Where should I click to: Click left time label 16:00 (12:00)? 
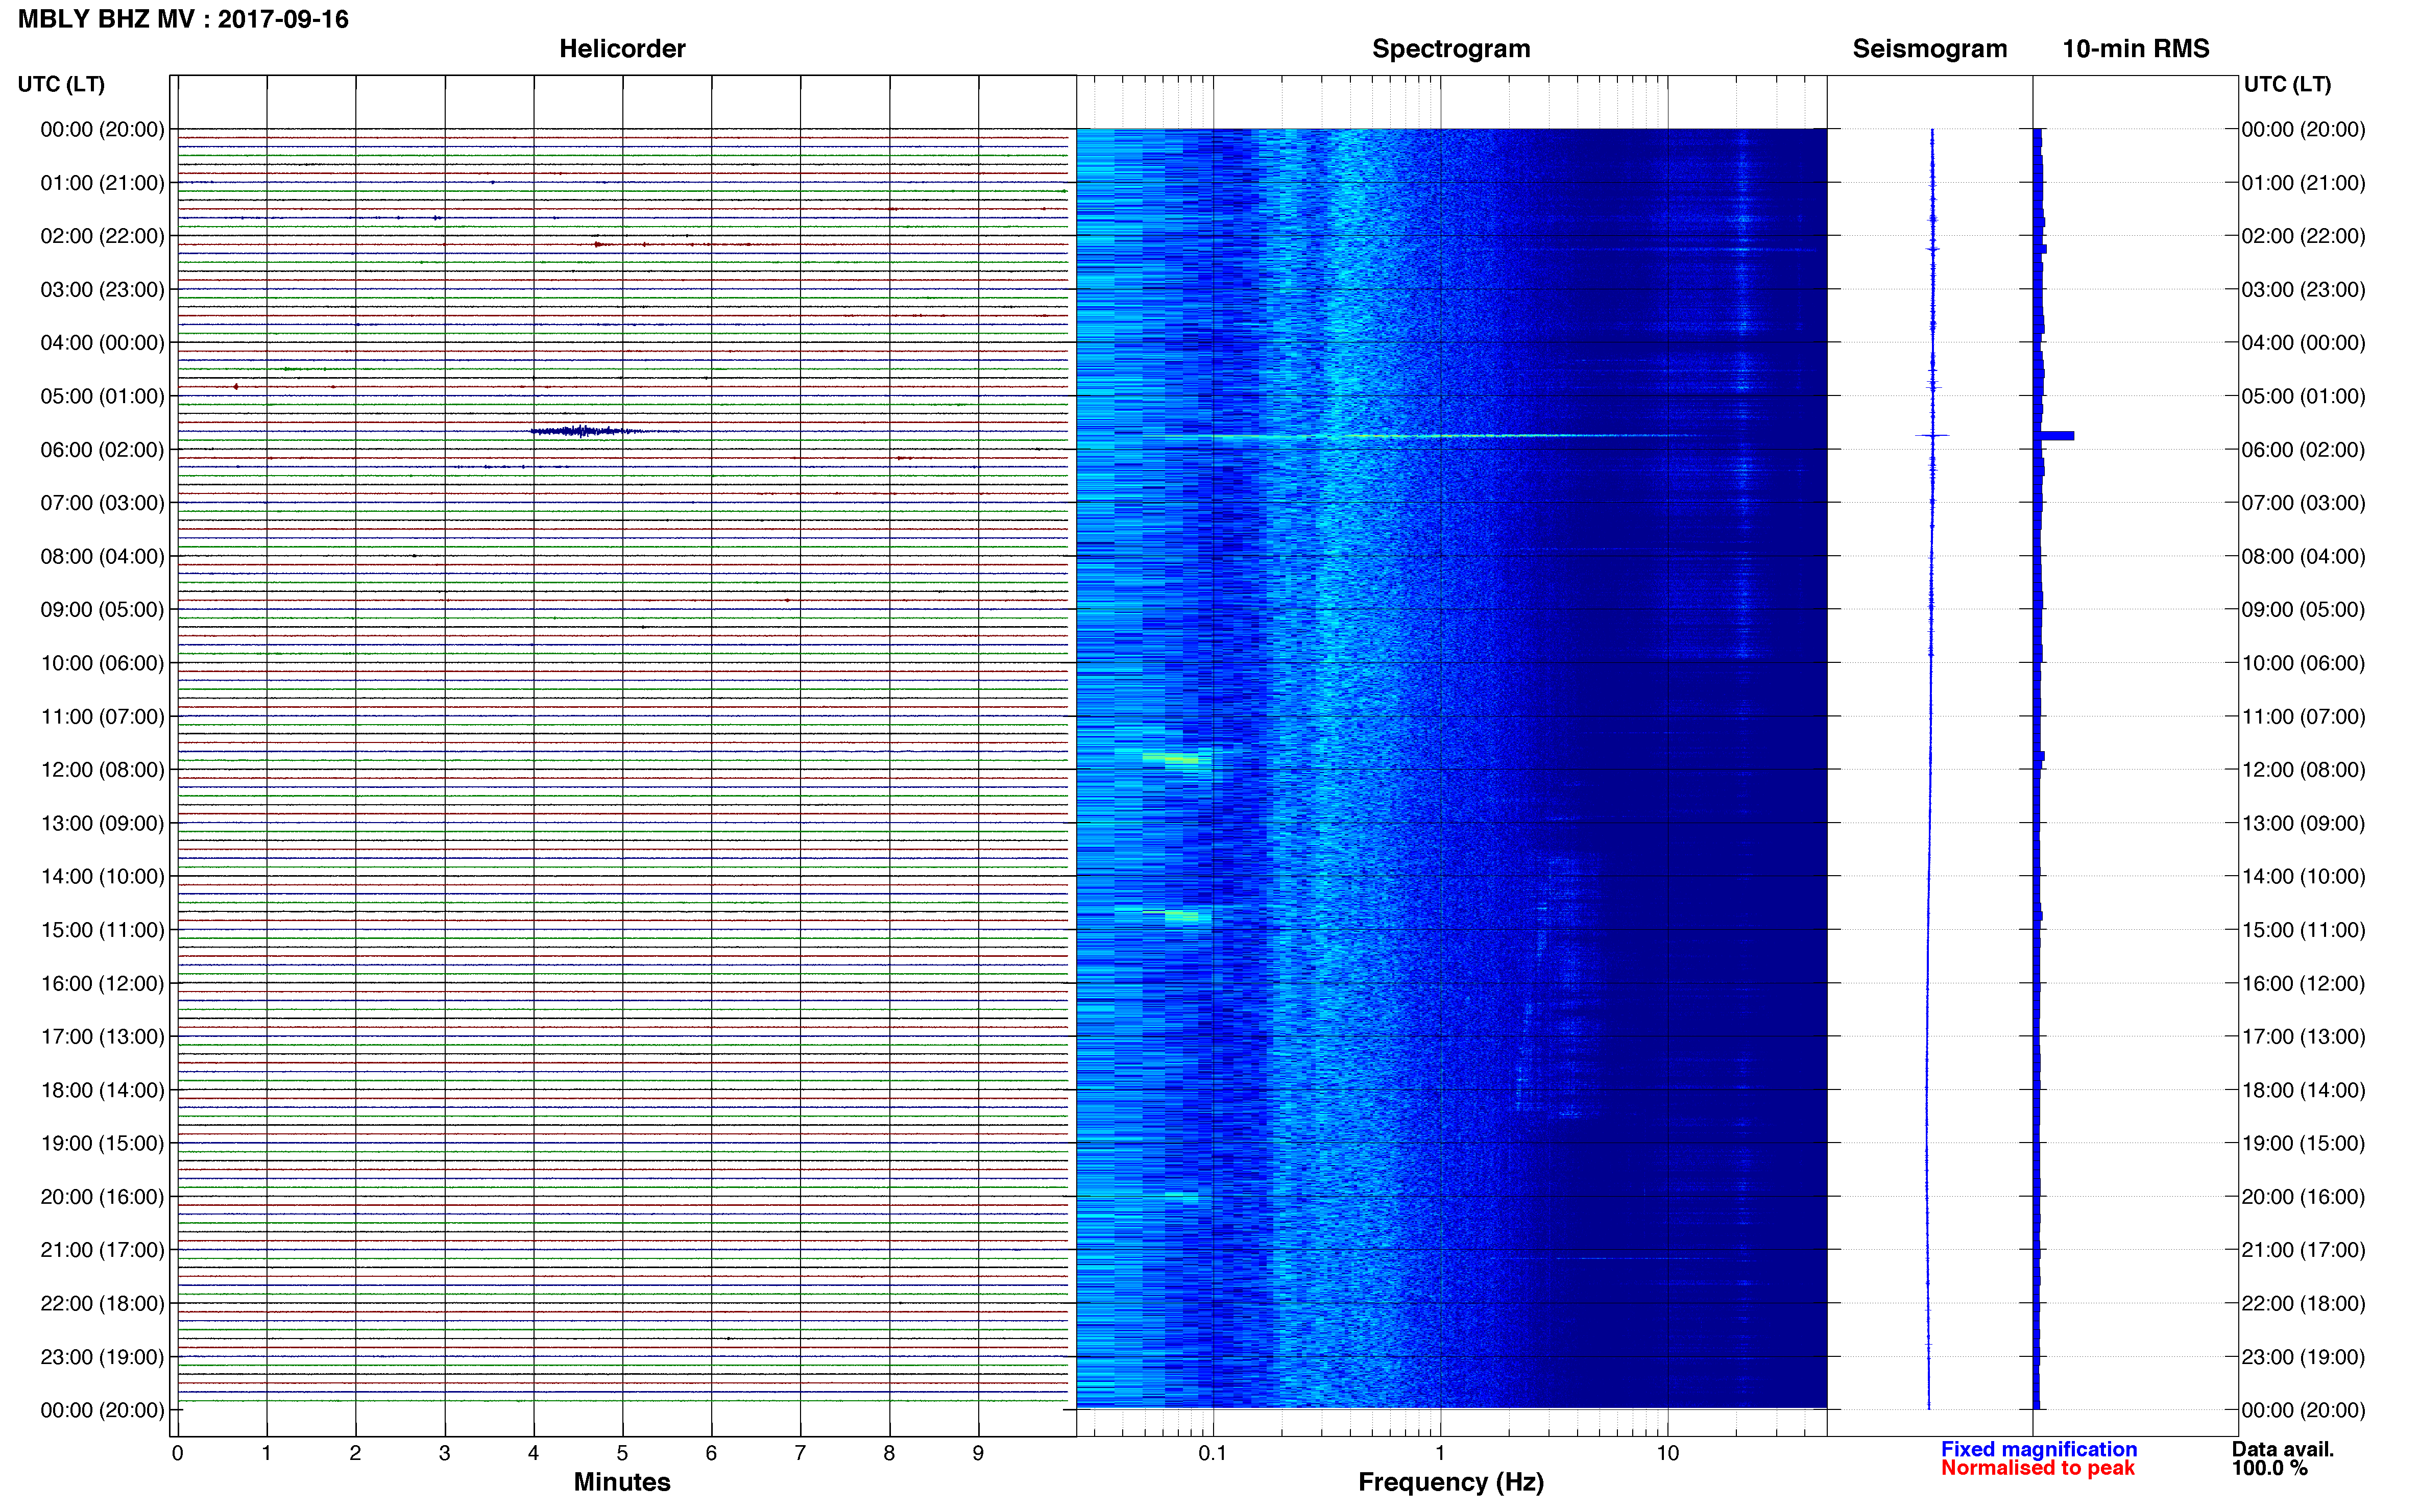[x=102, y=983]
